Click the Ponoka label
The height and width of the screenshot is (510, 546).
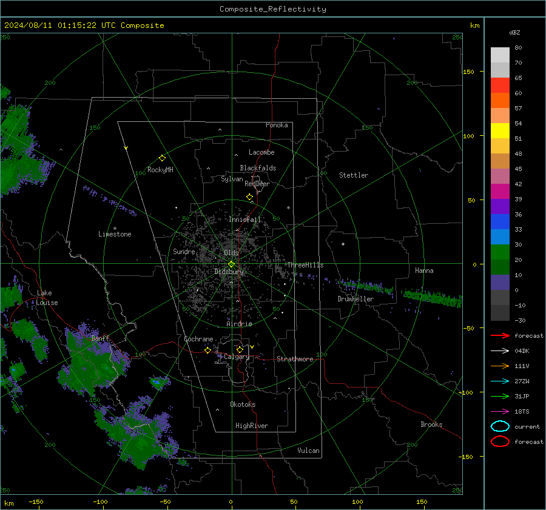(x=277, y=125)
